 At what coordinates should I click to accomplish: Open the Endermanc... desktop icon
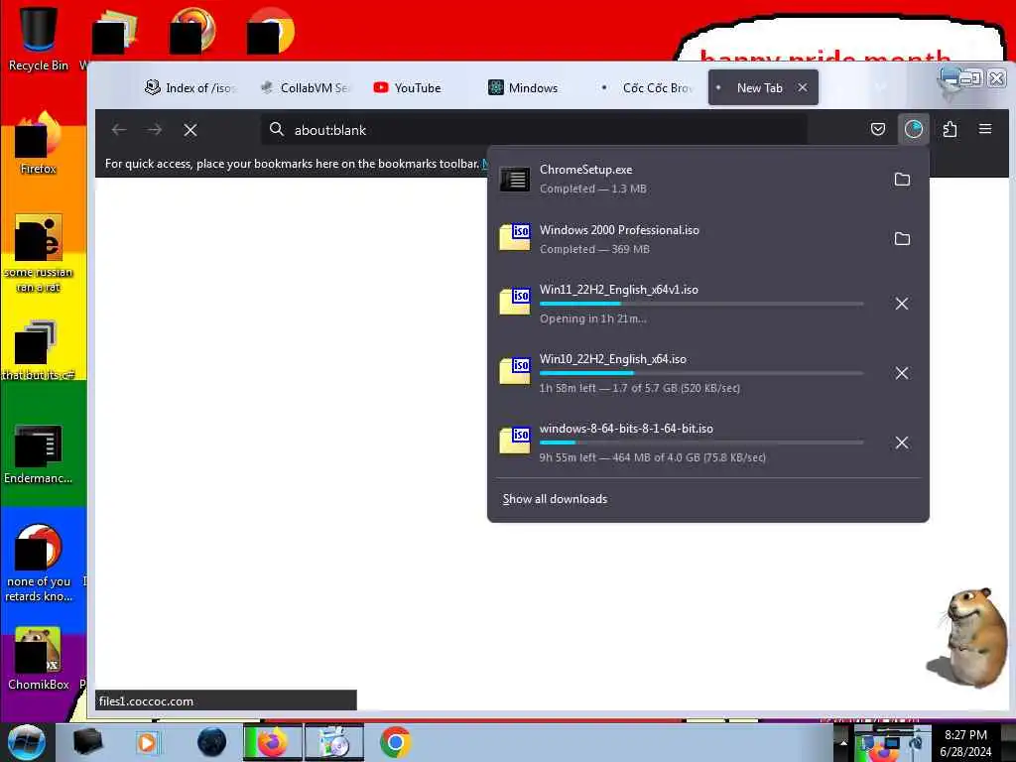(x=38, y=453)
